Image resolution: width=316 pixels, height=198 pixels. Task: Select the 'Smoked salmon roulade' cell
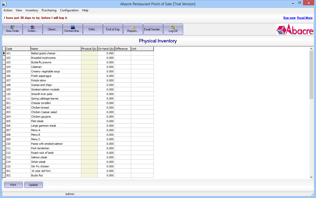[56, 89]
